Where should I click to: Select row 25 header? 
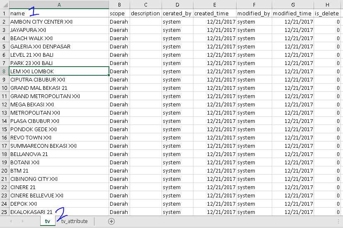pos(4,212)
